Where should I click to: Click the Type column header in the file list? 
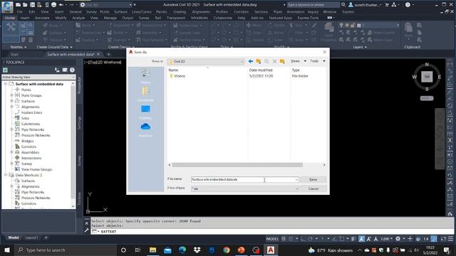coord(296,70)
